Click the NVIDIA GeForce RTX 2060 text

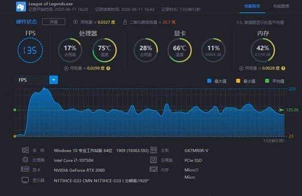click(x=79, y=170)
